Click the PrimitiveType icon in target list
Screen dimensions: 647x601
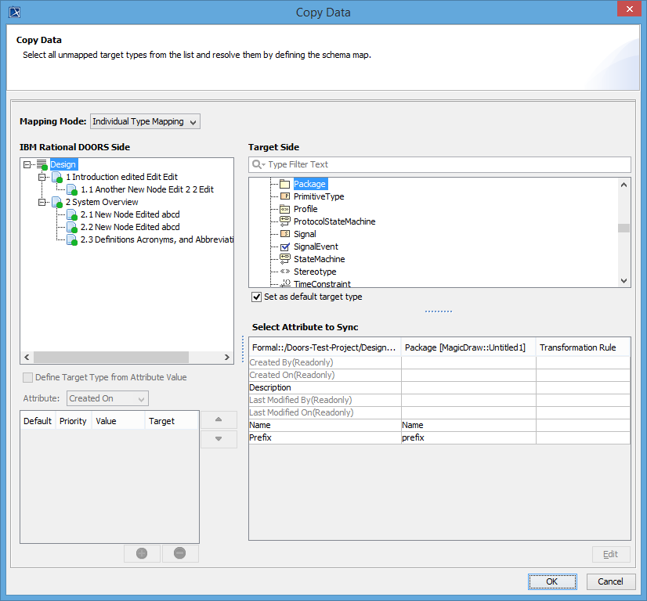point(285,197)
